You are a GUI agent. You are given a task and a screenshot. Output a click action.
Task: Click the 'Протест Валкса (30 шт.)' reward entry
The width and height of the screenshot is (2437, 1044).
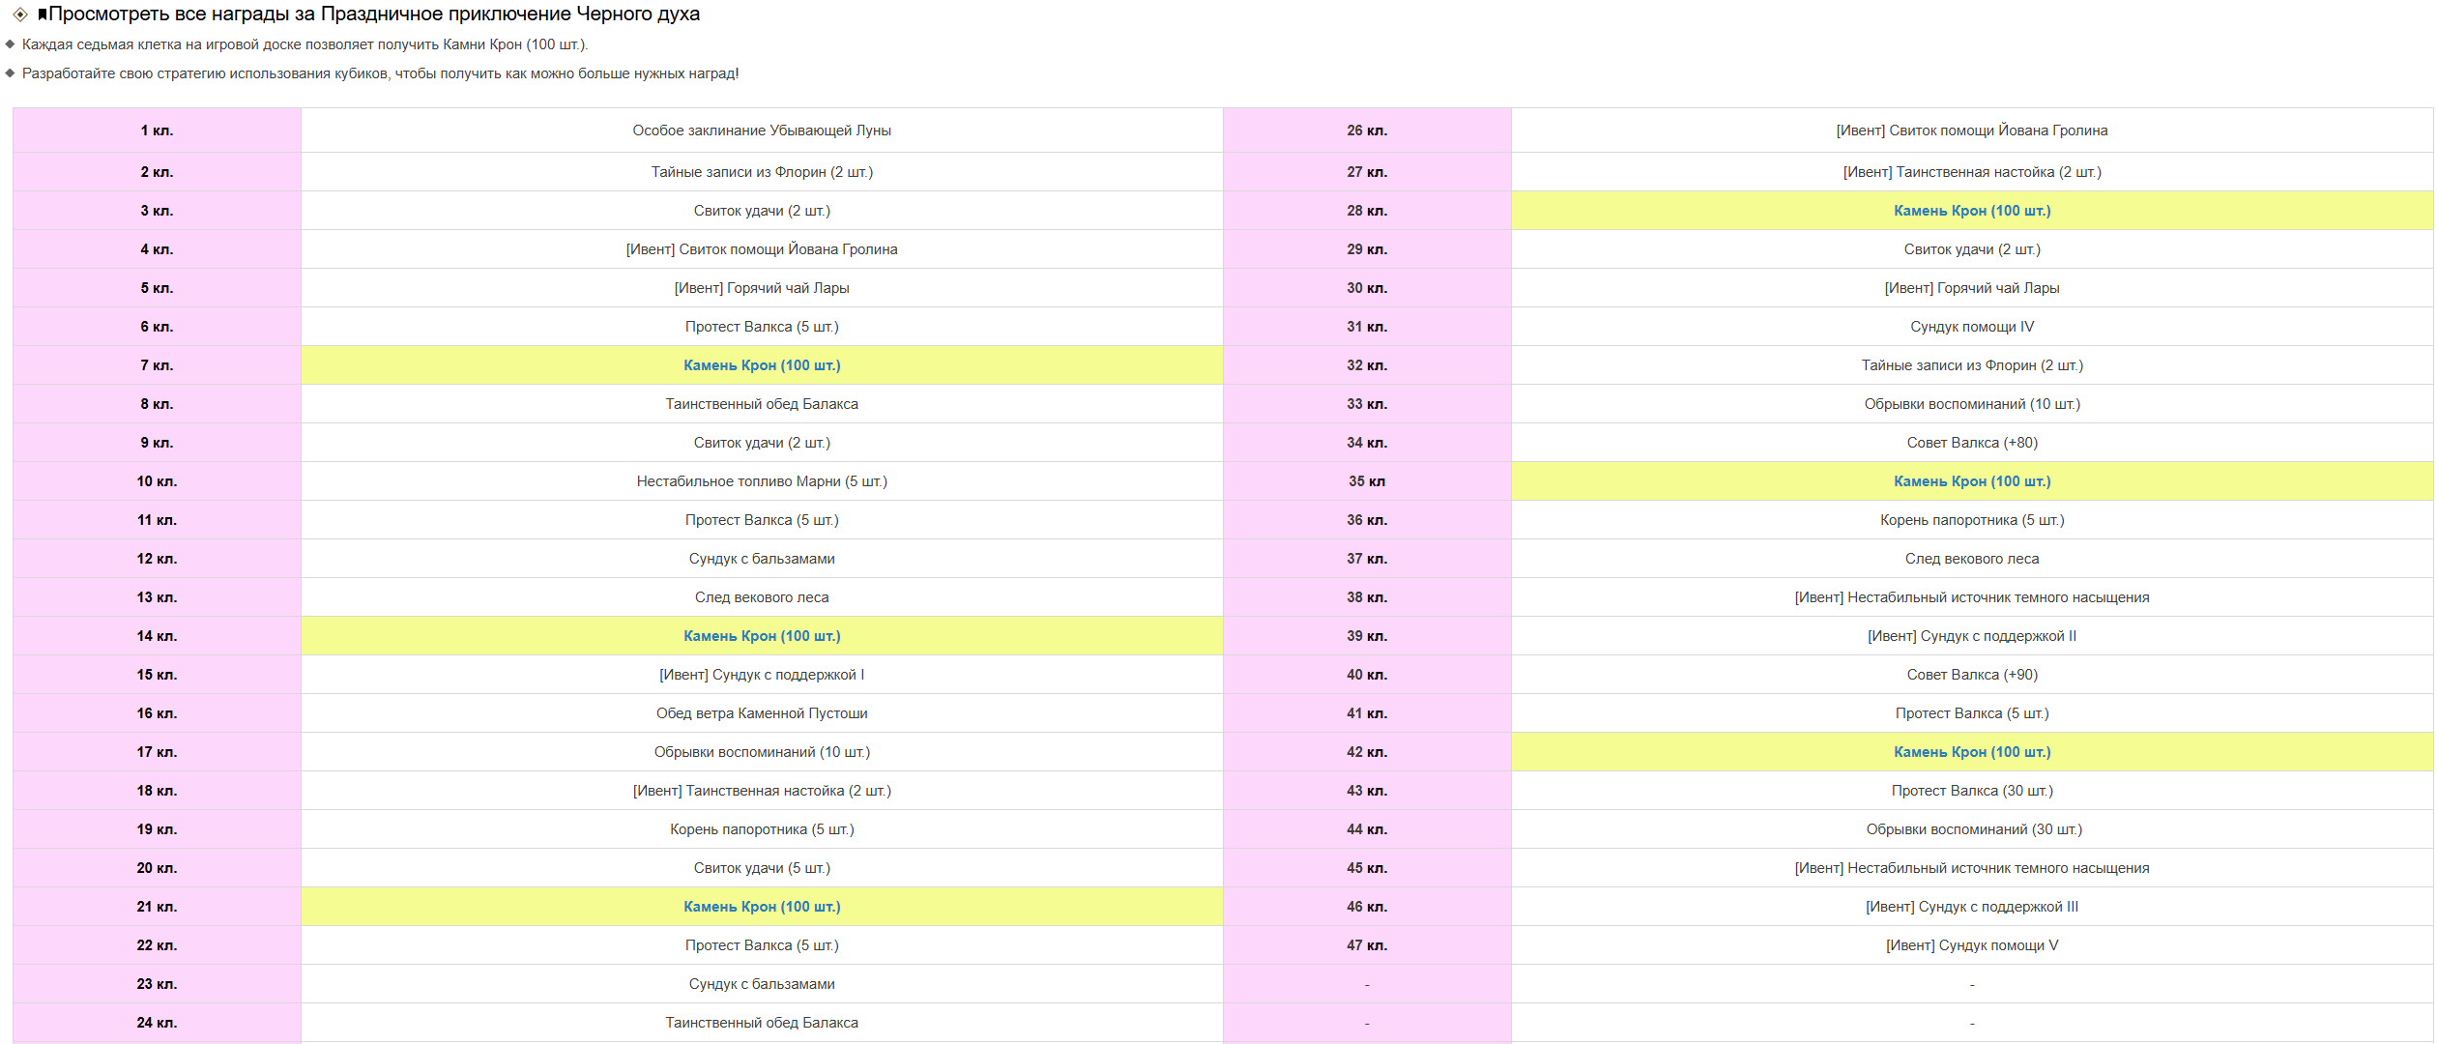click(x=1971, y=791)
